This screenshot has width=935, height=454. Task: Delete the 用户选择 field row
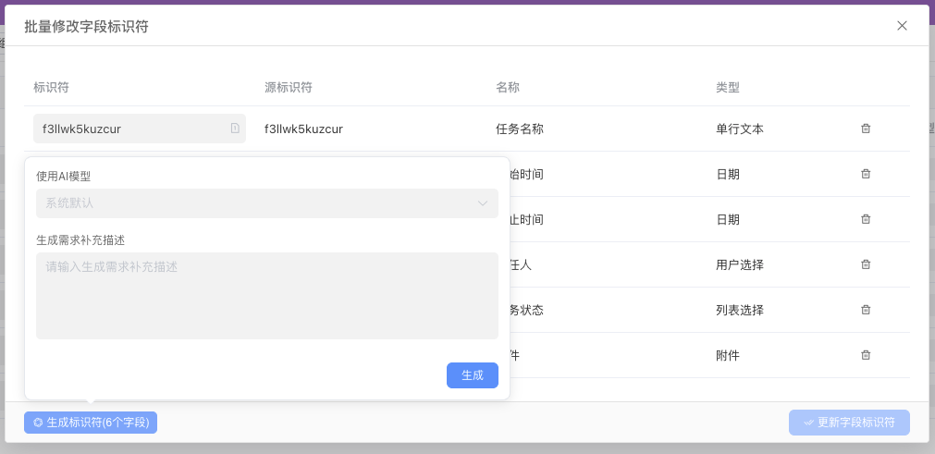866,264
